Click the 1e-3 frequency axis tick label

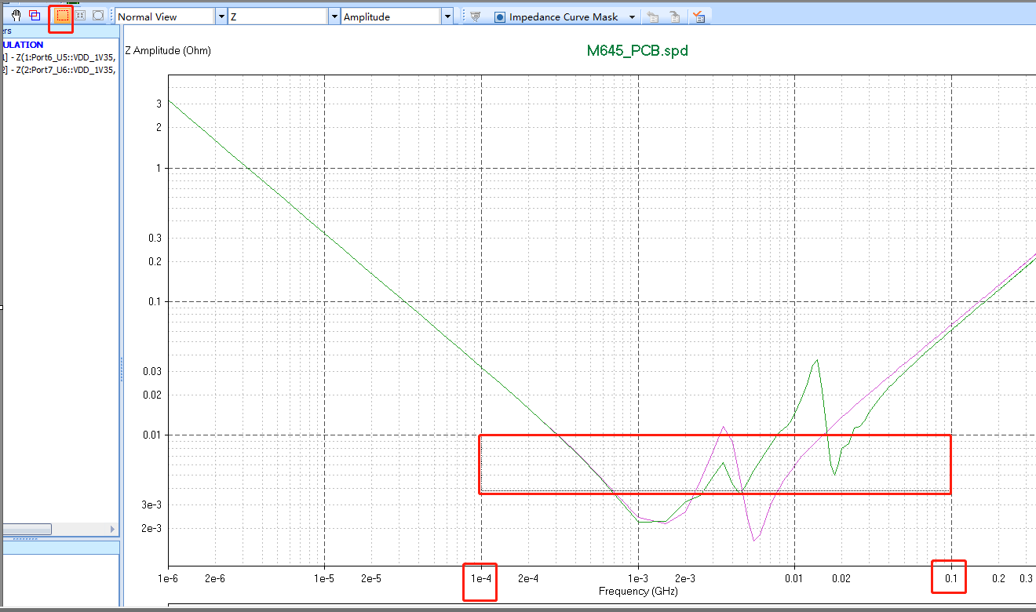pos(638,578)
